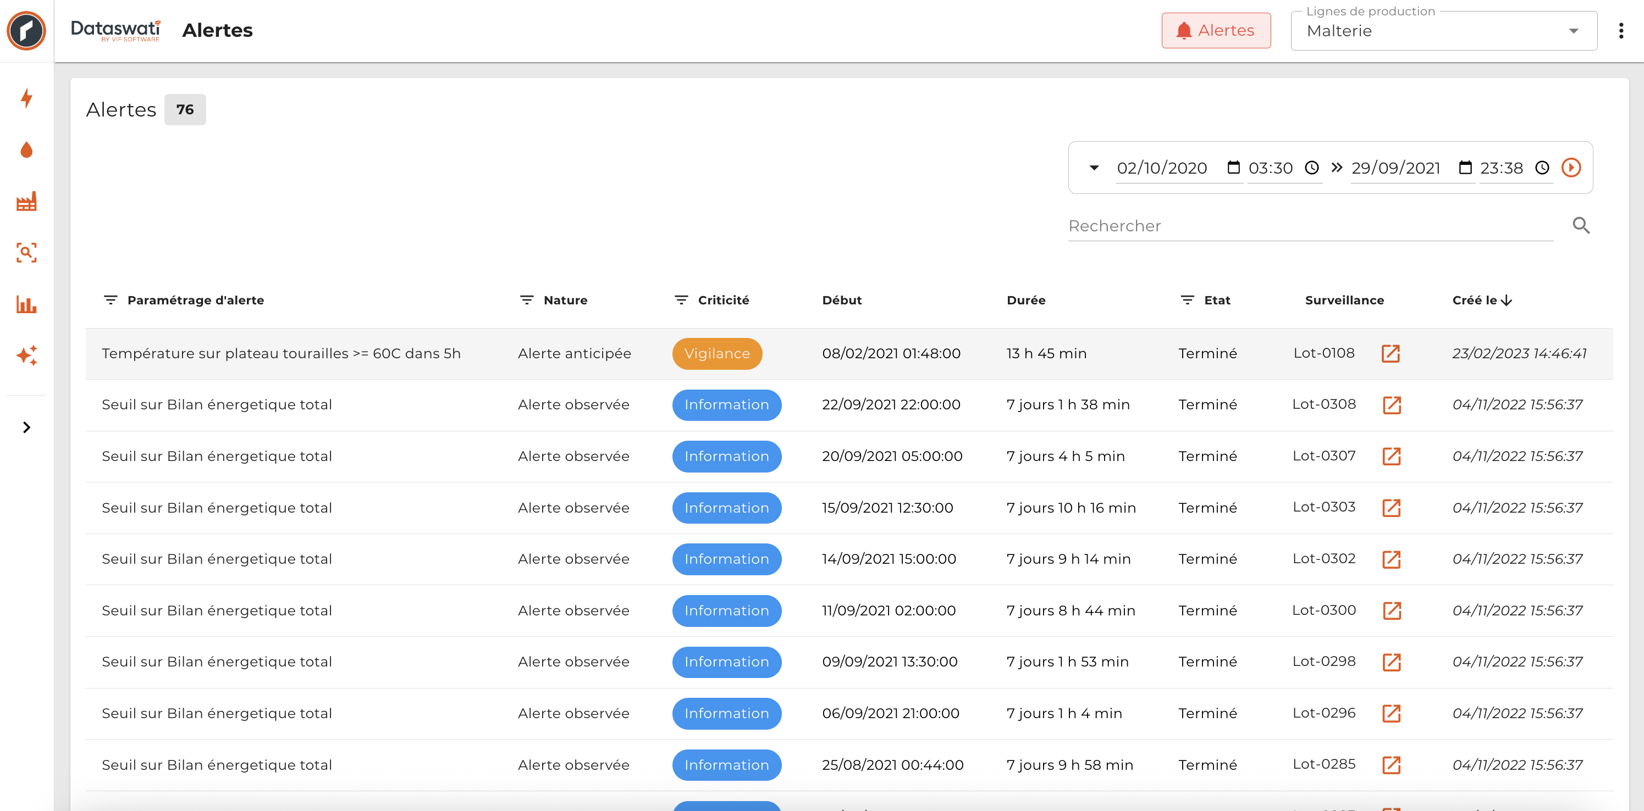Open the scan search sidebar icon
This screenshot has width=1644, height=811.
pyautogui.click(x=26, y=253)
